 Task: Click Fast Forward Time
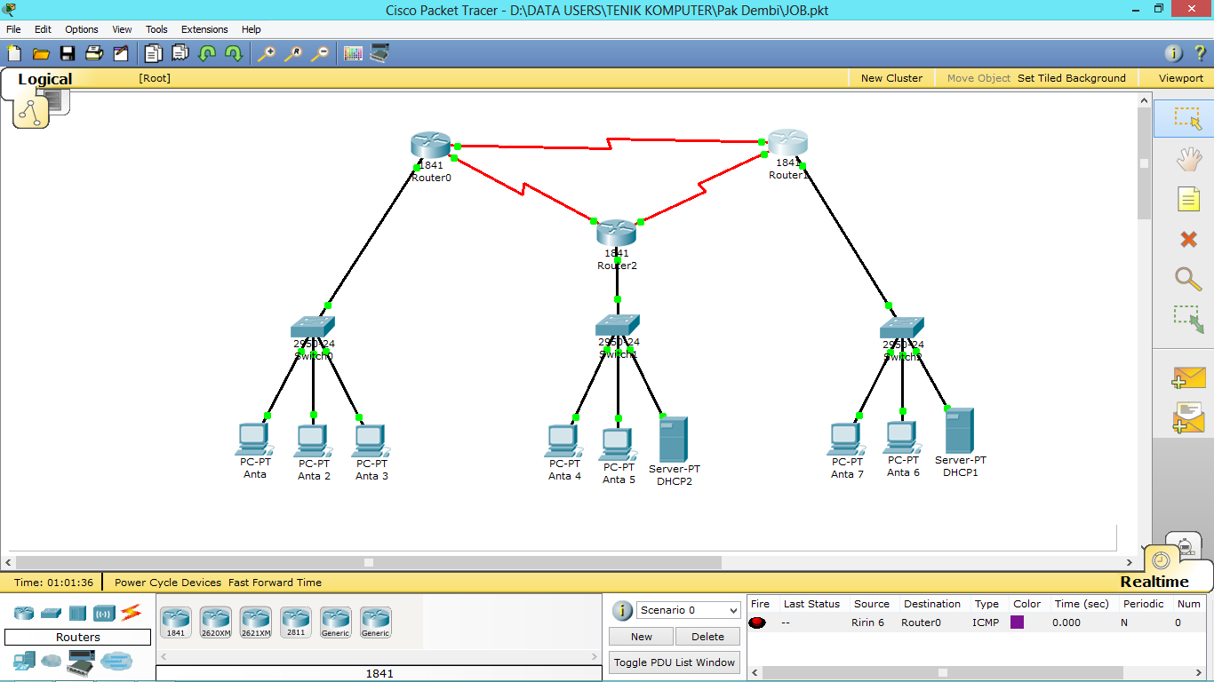point(275,583)
